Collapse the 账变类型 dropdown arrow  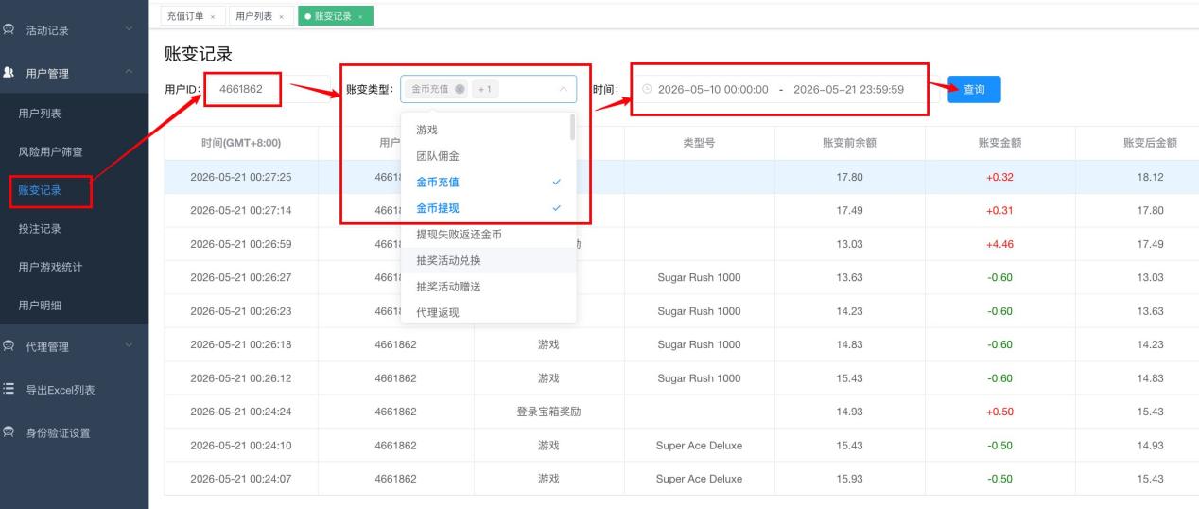(x=564, y=89)
